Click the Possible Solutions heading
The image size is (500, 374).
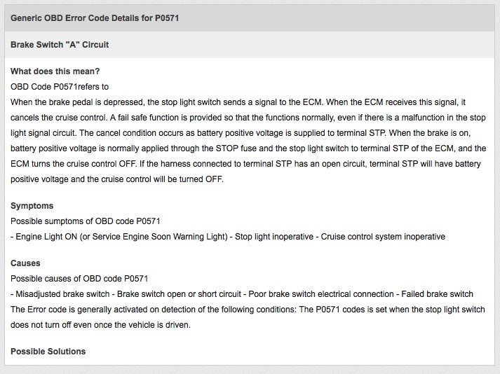pos(48,352)
